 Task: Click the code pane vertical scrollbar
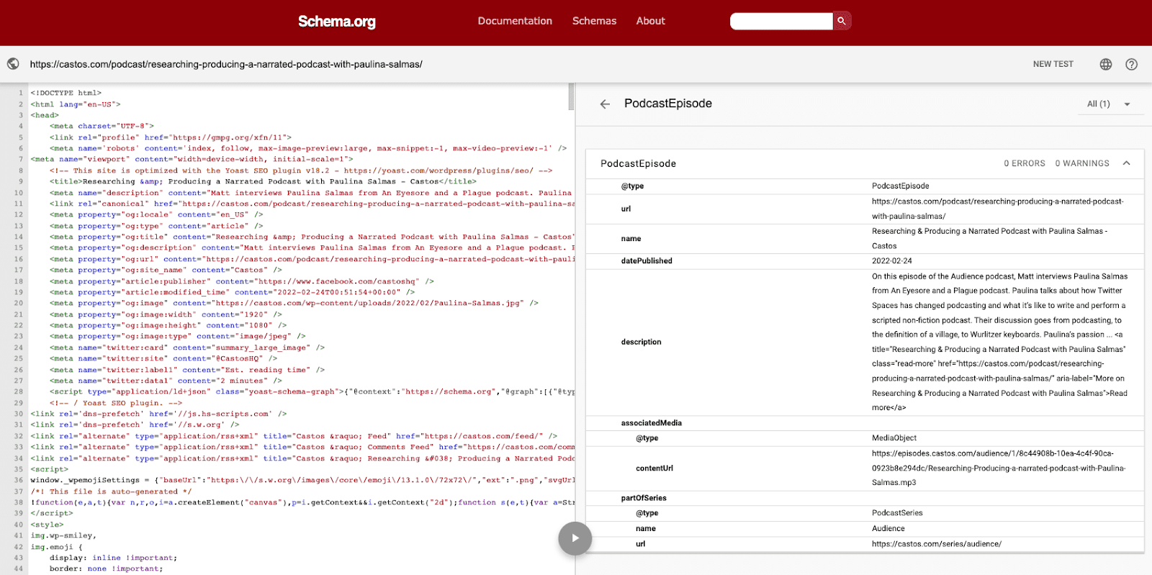click(571, 96)
